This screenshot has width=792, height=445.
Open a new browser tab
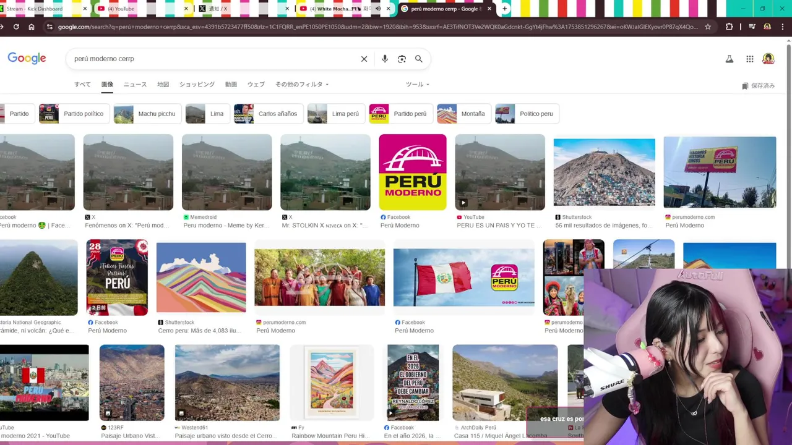click(505, 9)
